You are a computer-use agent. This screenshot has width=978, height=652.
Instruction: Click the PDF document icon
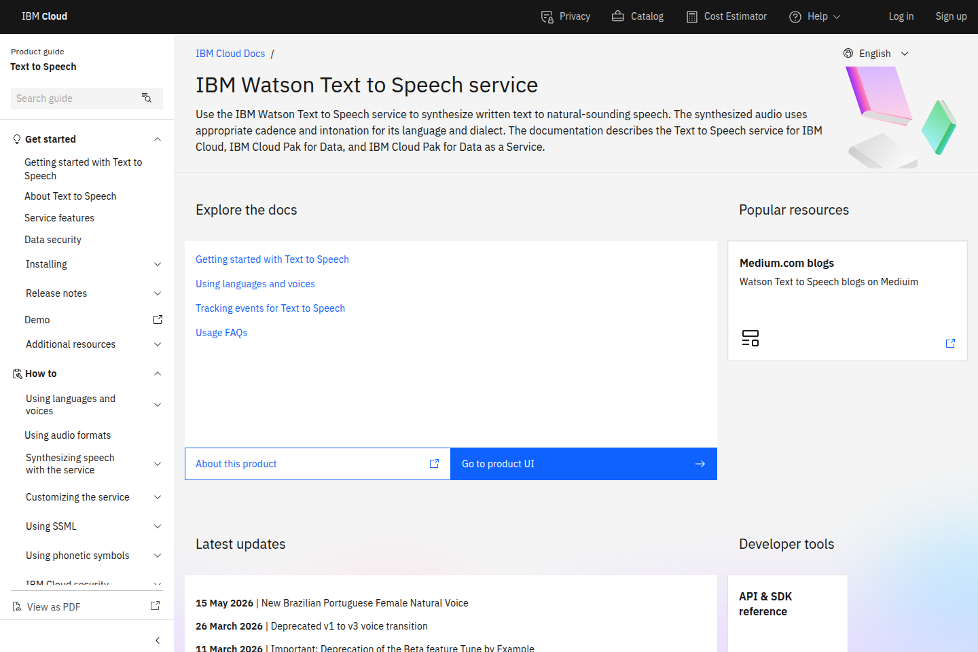tap(17, 606)
